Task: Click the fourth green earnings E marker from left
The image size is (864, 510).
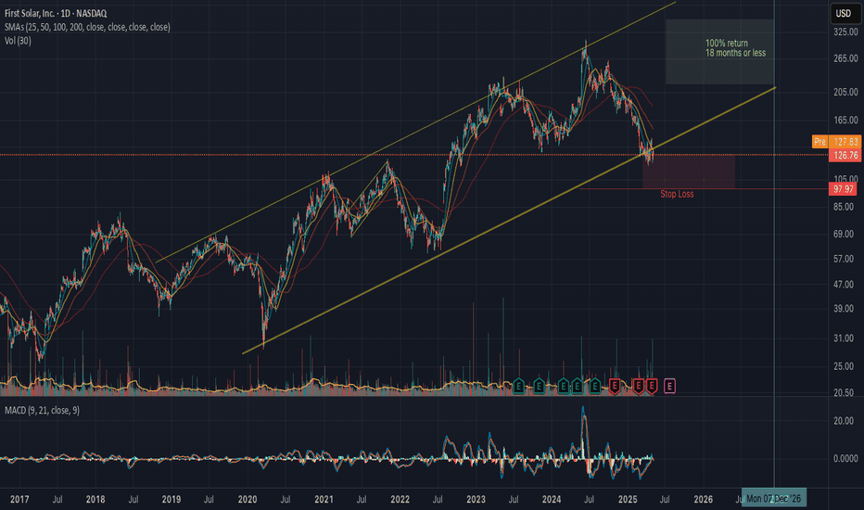Action: 577,386
